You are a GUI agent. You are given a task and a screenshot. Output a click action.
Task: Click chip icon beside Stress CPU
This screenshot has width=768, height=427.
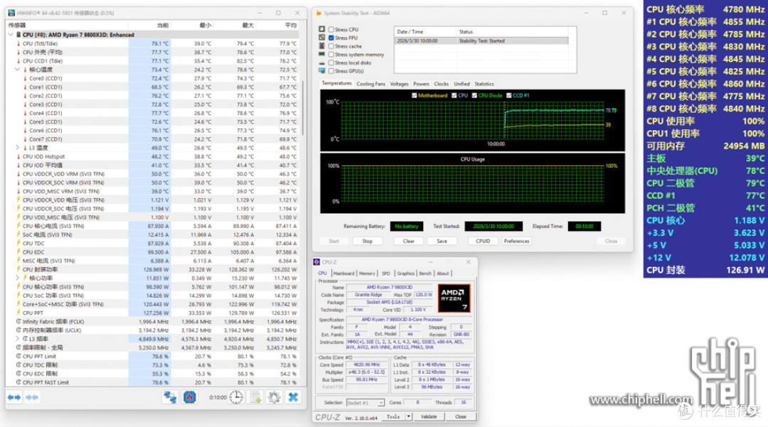tap(322, 29)
